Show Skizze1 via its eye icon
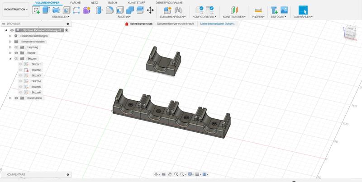Screen dimensions: 362x182 [20, 64]
